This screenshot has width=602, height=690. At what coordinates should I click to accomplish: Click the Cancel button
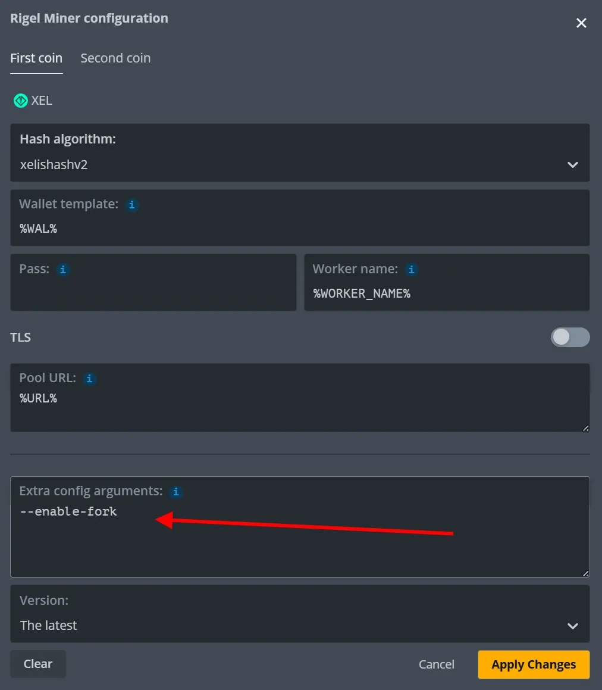[436, 664]
